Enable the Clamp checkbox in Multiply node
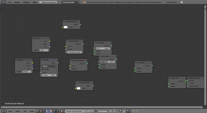Screen dimensions: 207x113 point(43,69)
